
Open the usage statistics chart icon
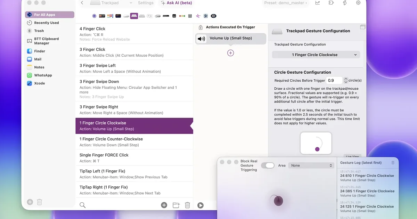tap(318, 3)
